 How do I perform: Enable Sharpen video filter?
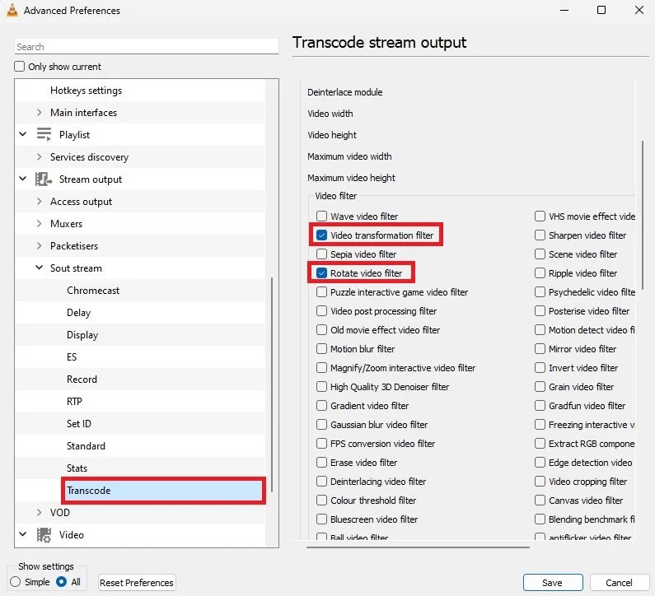tap(540, 235)
